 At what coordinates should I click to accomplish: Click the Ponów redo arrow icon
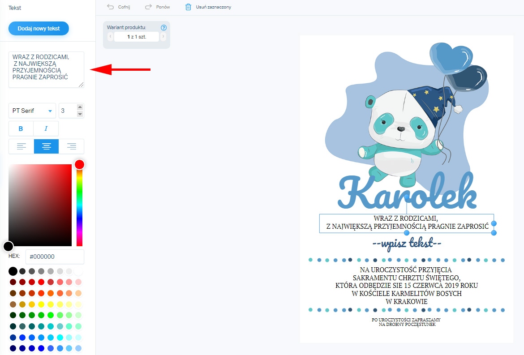point(148,7)
